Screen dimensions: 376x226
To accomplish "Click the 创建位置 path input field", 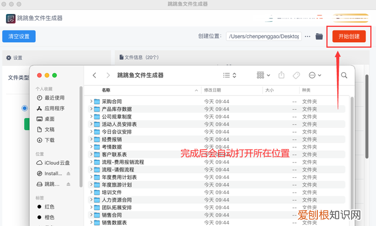I will pyautogui.click(x=264, y=36).
